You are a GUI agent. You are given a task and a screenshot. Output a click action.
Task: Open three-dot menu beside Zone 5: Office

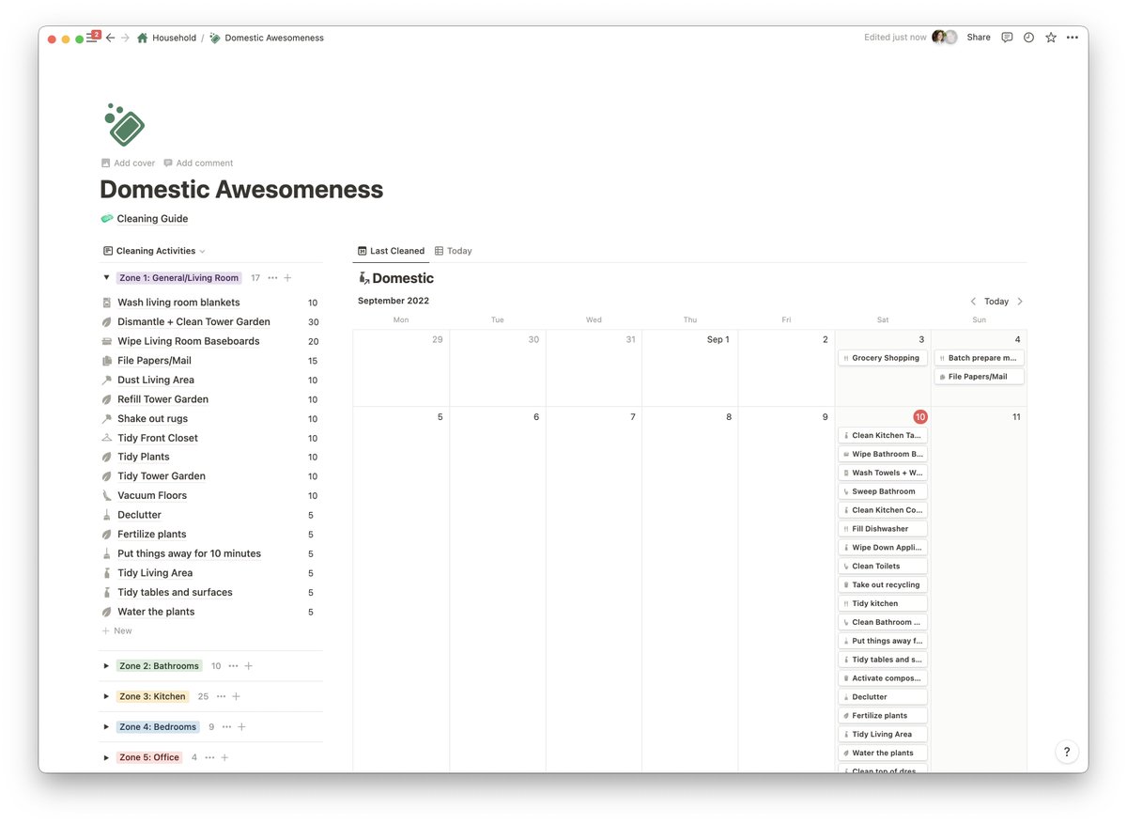(209, 757)
